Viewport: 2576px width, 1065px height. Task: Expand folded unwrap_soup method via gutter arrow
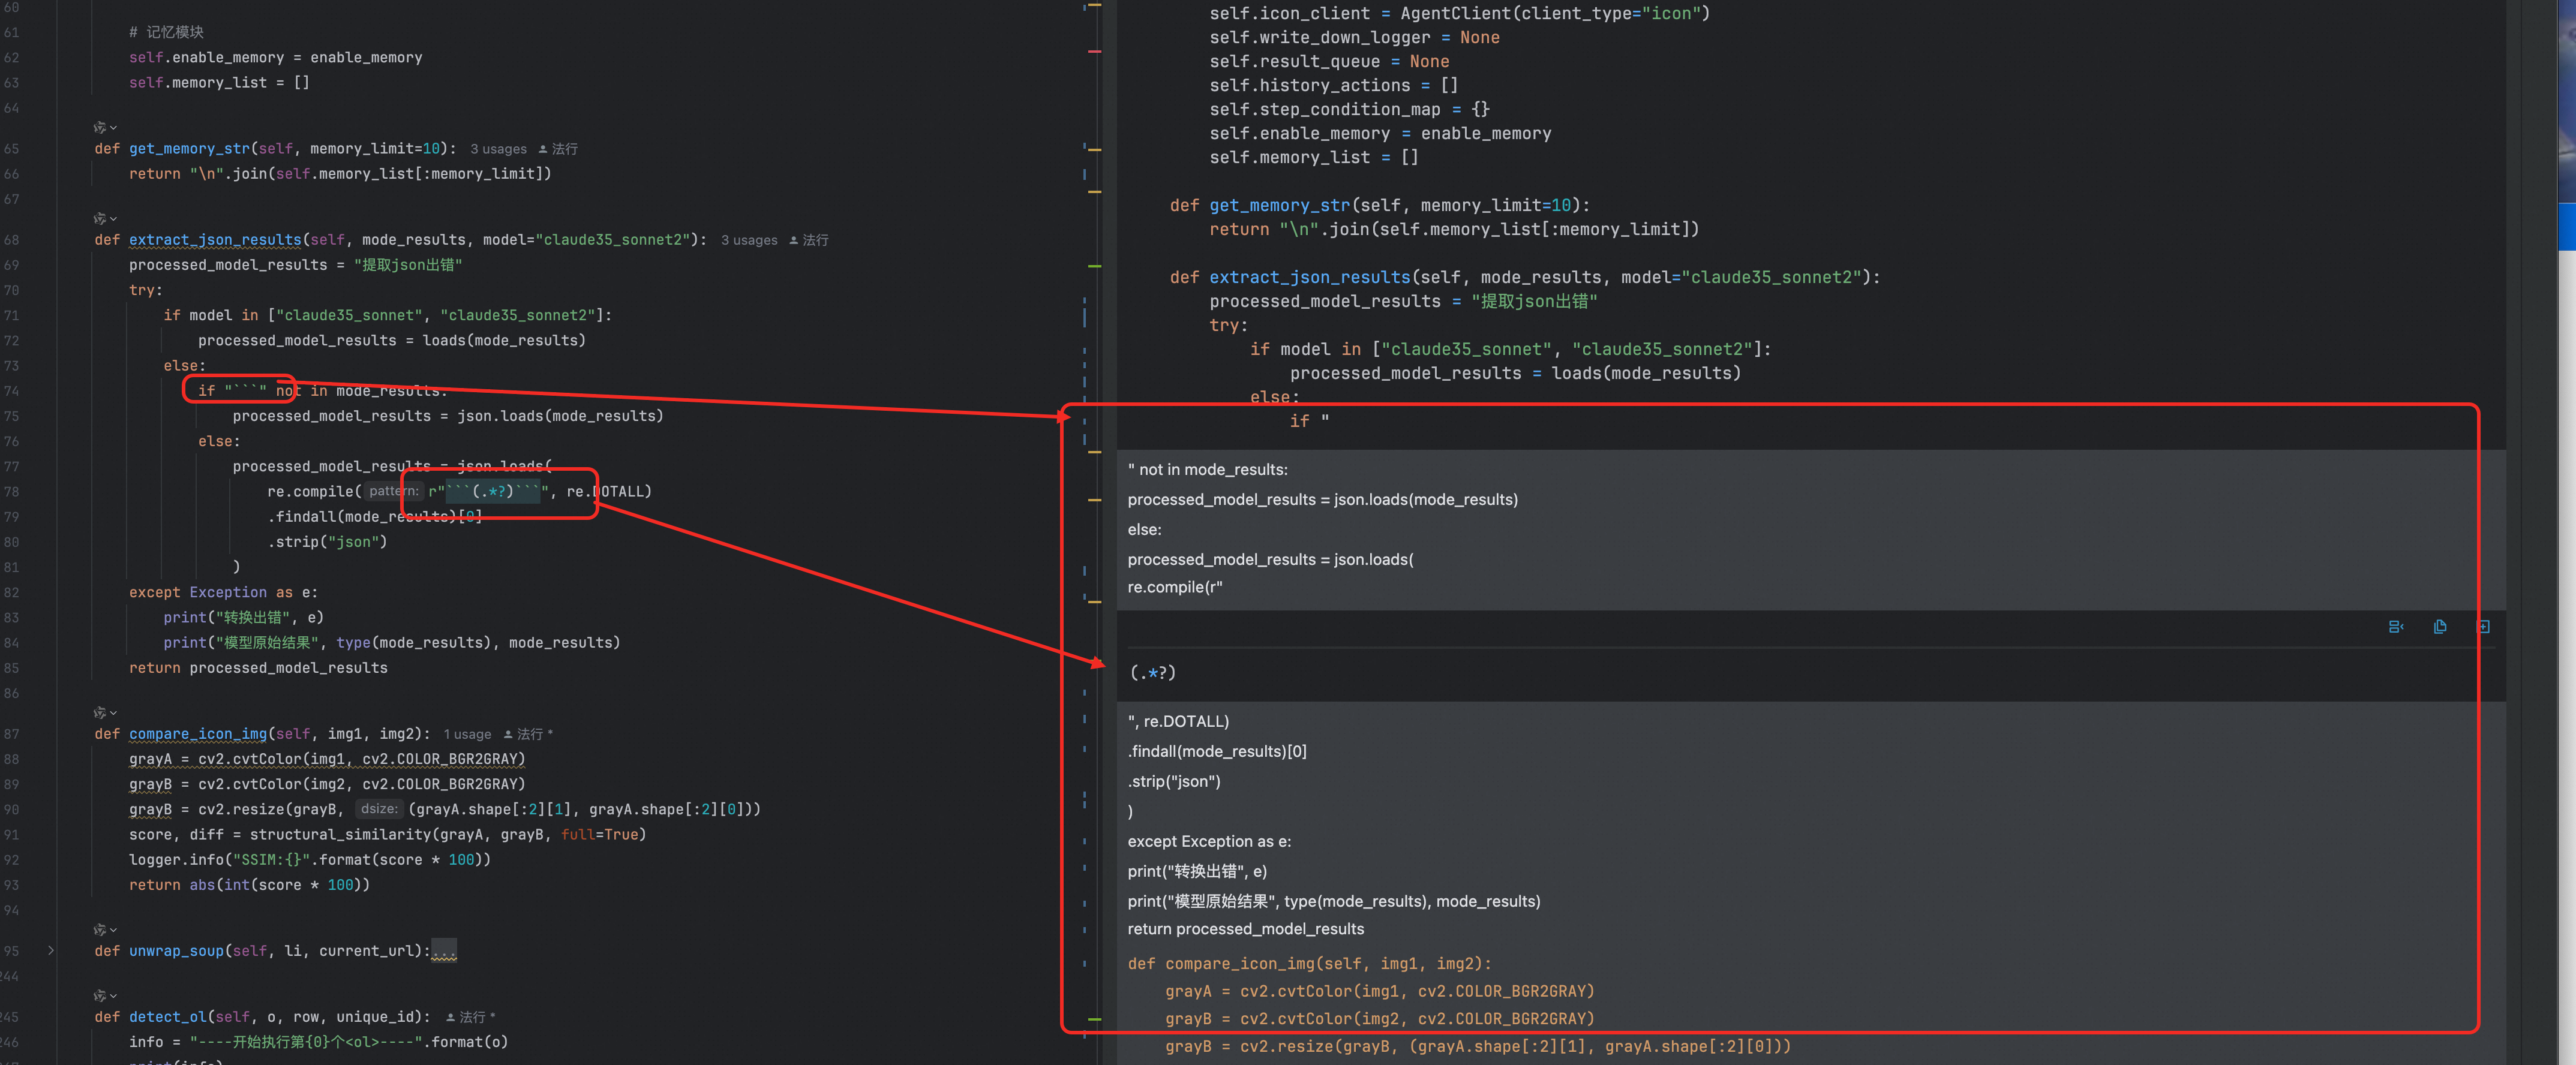[x=51, y=951]
